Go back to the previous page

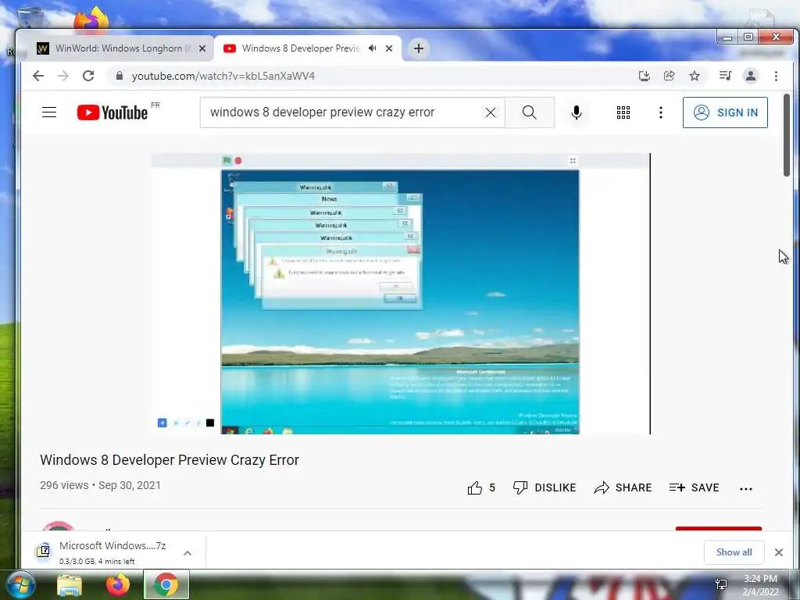38,76
